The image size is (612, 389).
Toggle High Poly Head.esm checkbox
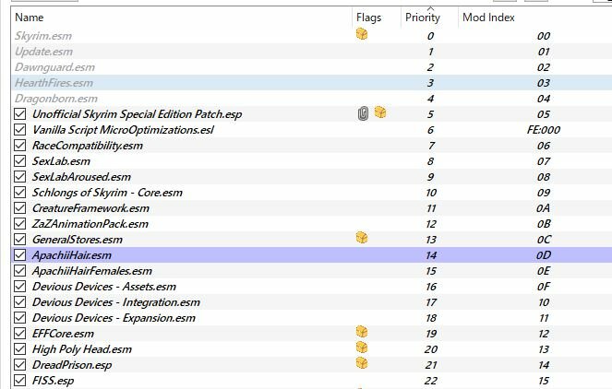(20, 348)
